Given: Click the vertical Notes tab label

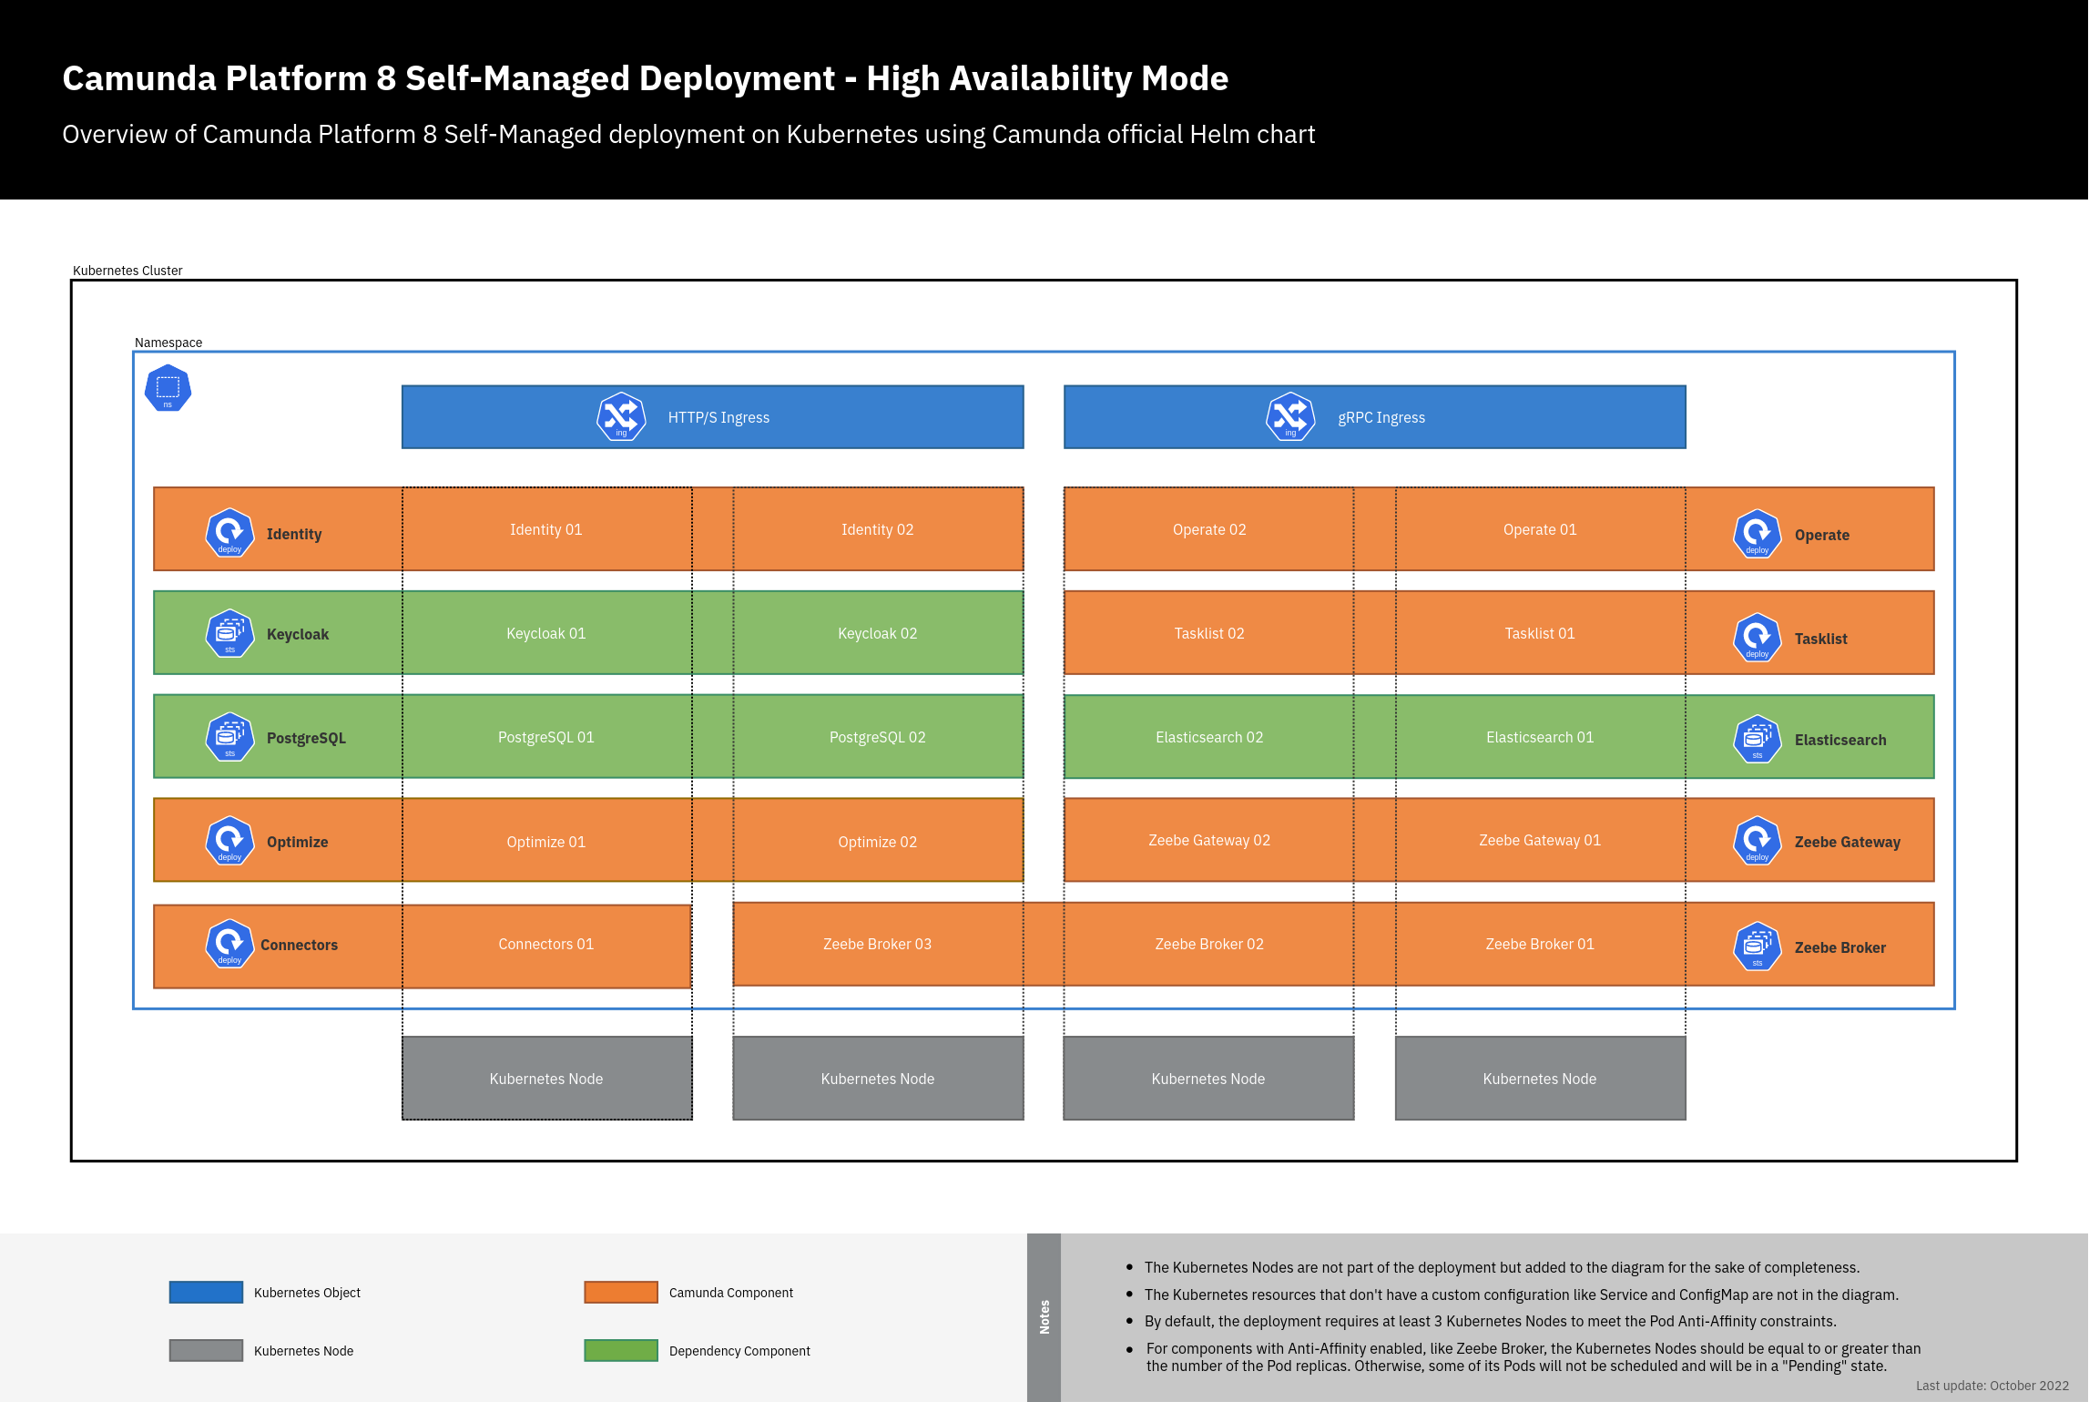Looking at the screenshot, I should 1044,1317.
